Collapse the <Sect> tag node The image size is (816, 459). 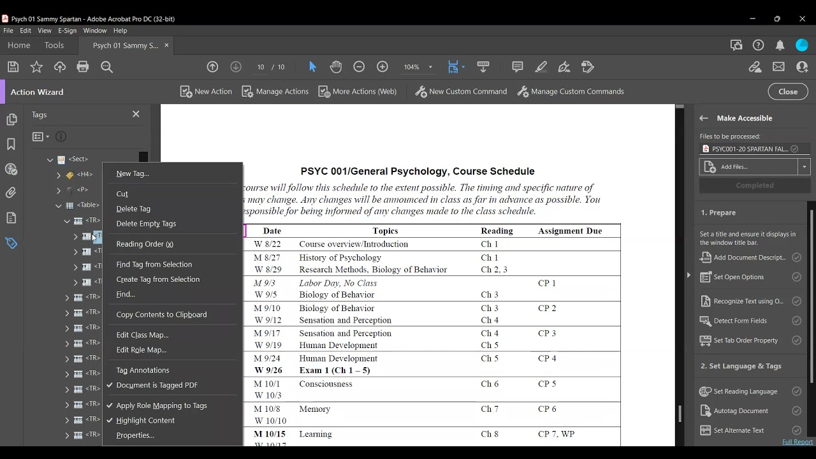(50, 159)
